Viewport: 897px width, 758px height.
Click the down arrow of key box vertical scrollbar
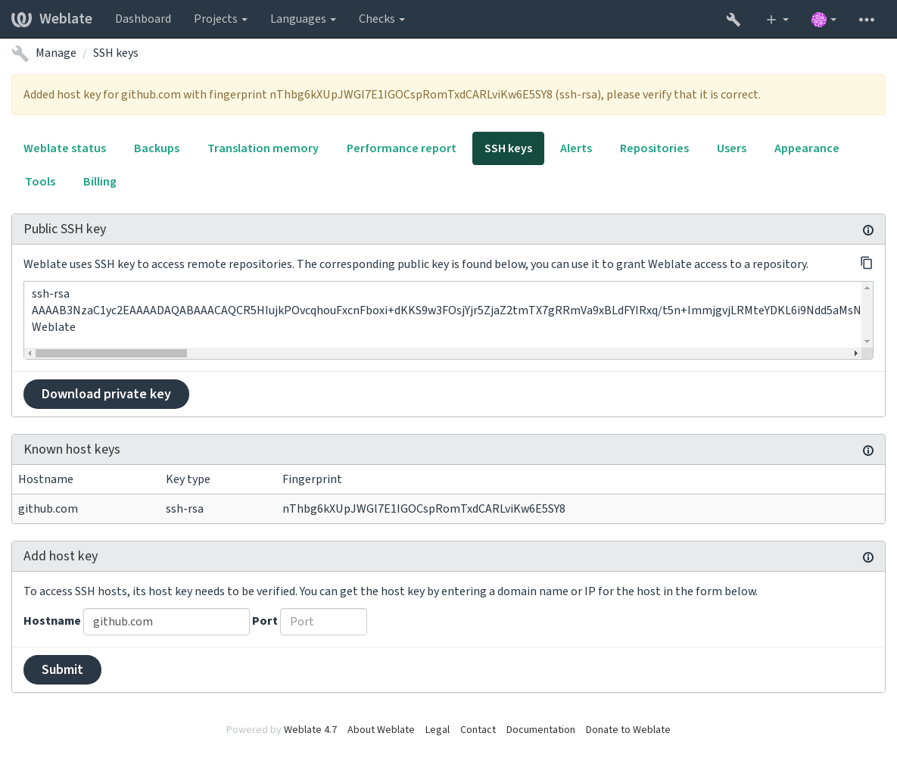tap(867, 341)
